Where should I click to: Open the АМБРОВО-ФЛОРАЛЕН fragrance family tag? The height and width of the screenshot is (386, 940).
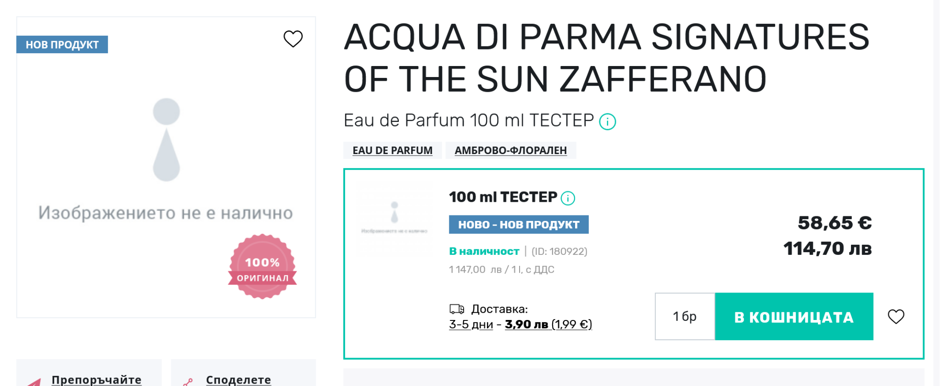[x=510, y=150]
